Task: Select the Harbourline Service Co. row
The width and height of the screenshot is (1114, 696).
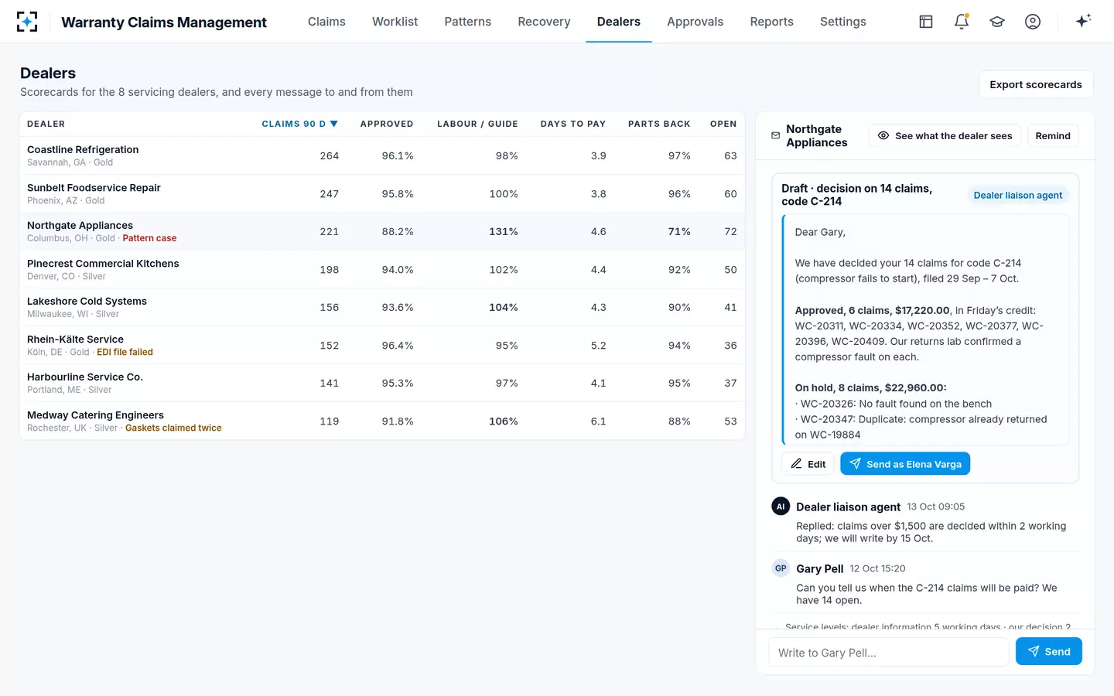Action: 382,383
